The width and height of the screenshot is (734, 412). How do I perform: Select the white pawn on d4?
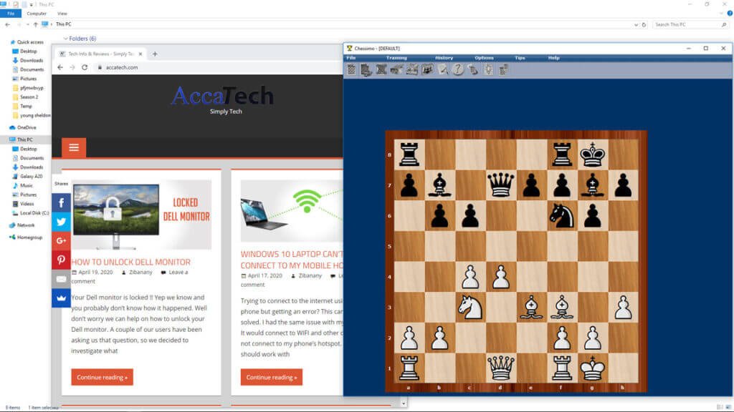[501, 277]
